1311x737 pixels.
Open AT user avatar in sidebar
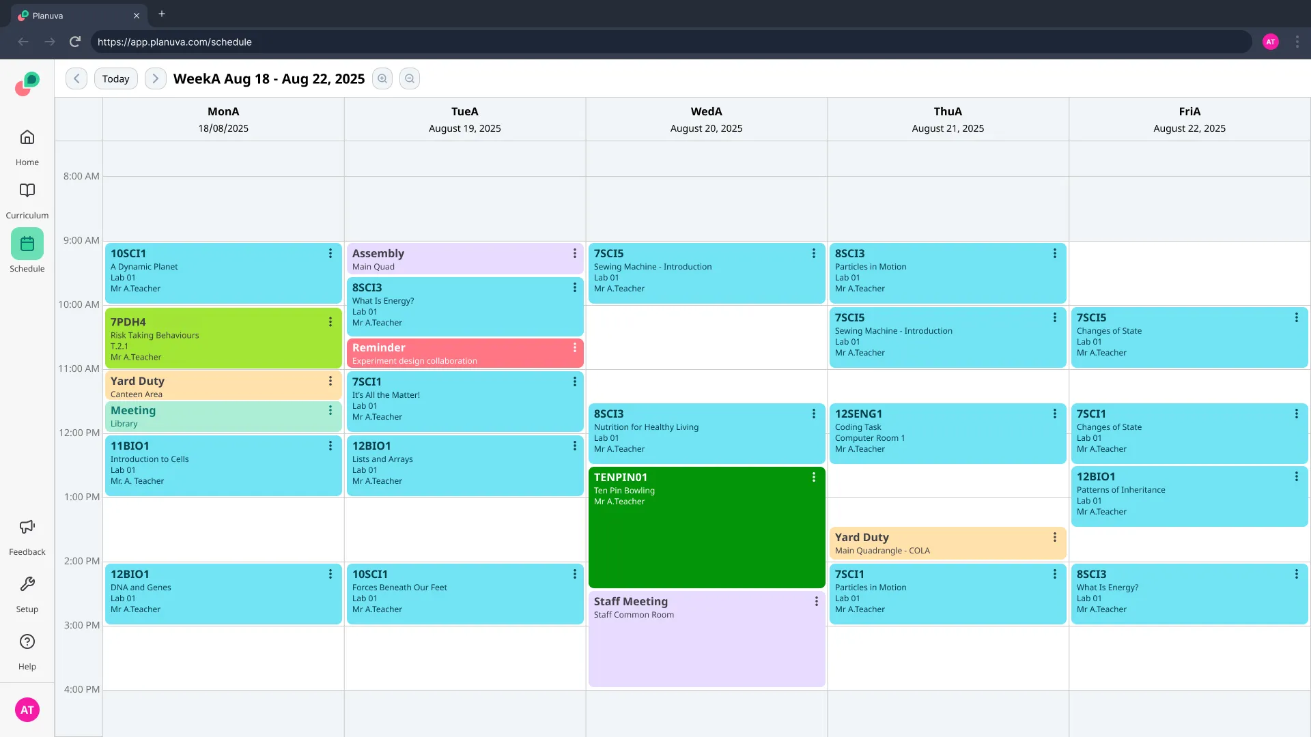point(27,710)
